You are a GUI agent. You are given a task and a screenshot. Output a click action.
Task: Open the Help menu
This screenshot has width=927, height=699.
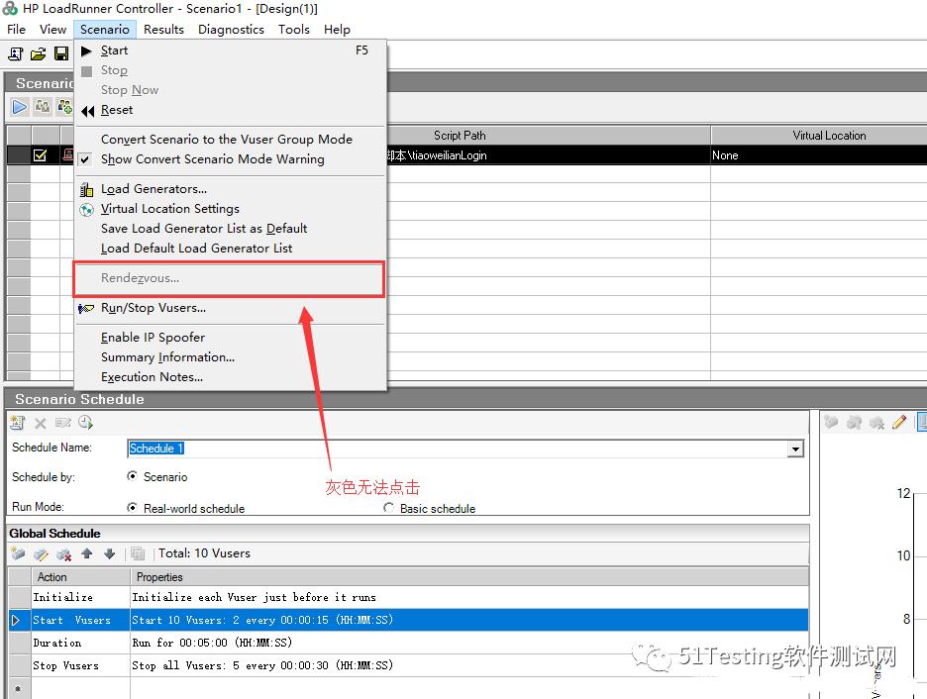click(x=337, y=29)
